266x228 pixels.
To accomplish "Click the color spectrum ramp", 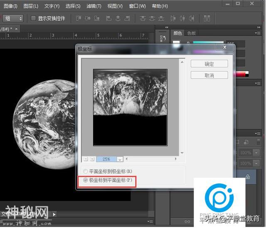I will coord(241,74).
